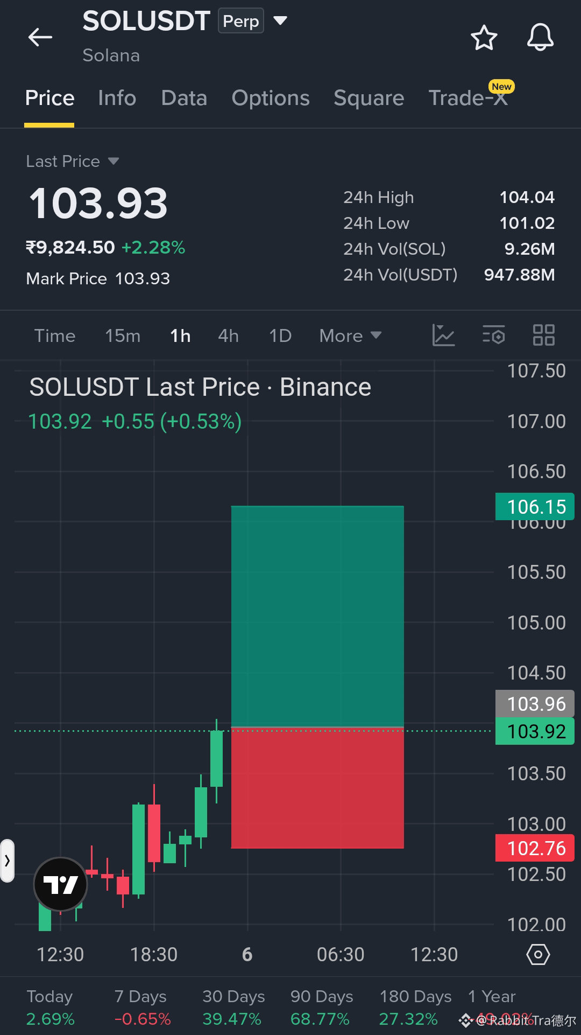Switch chart to 1D timeframe
581x1035 pixels.
coord(280,335)
